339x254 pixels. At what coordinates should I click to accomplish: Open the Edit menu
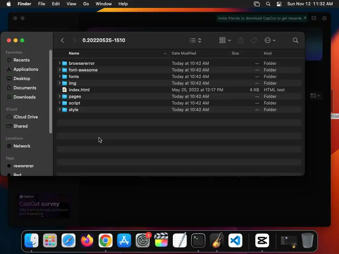pyautogui.click(x=56, y=4)
